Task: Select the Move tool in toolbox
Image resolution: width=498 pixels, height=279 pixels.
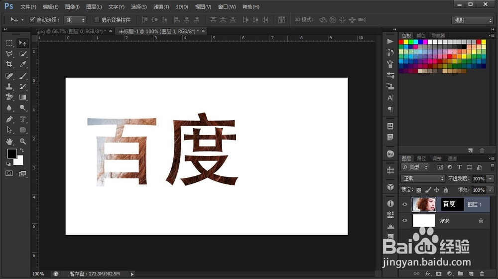Action: [22, 43]
